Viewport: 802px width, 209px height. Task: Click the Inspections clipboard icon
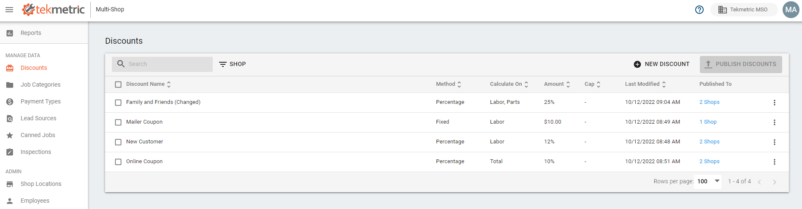[10, 152]
